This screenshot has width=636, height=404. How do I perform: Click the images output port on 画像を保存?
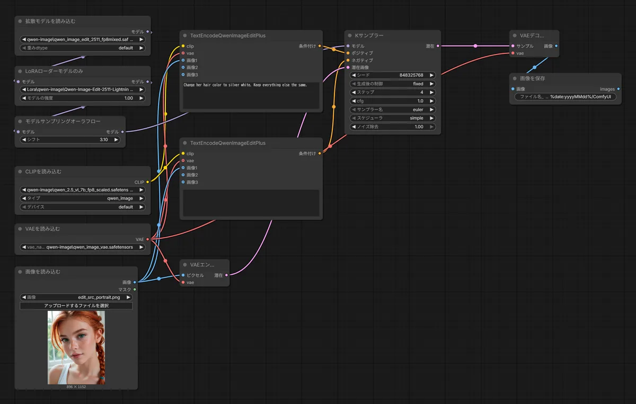click(x=618, y=89)
